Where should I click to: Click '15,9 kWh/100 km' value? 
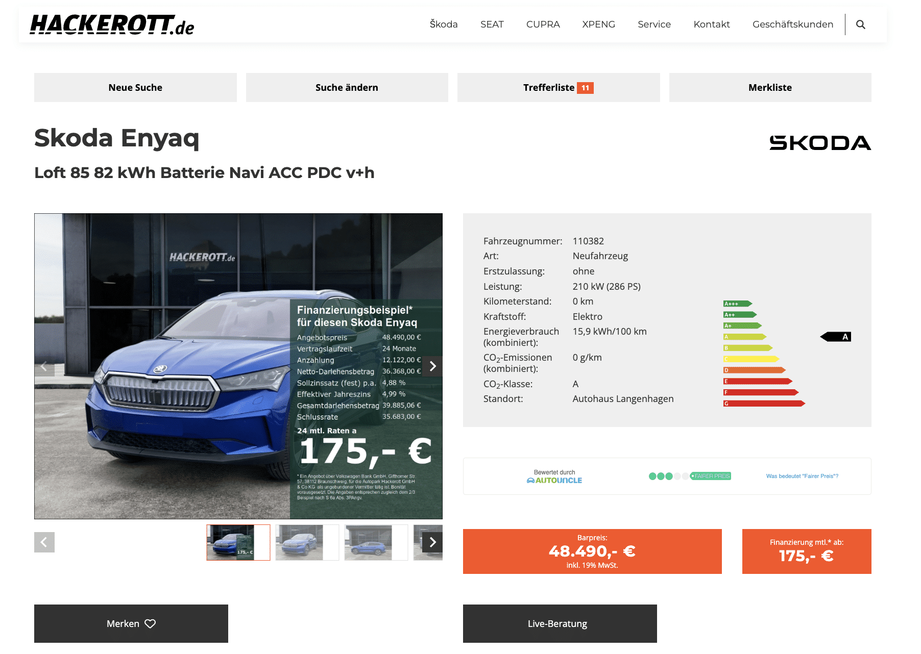610,332
